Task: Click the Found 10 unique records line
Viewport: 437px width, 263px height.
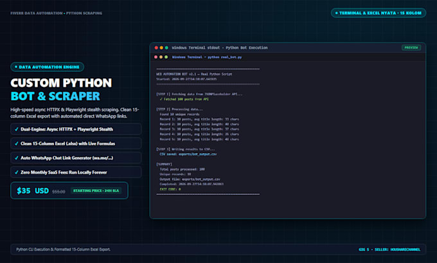Action: pyautogui.click(x=179, y=114)
